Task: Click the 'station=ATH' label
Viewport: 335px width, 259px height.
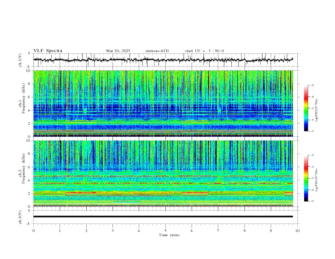Action: (157, 51)
